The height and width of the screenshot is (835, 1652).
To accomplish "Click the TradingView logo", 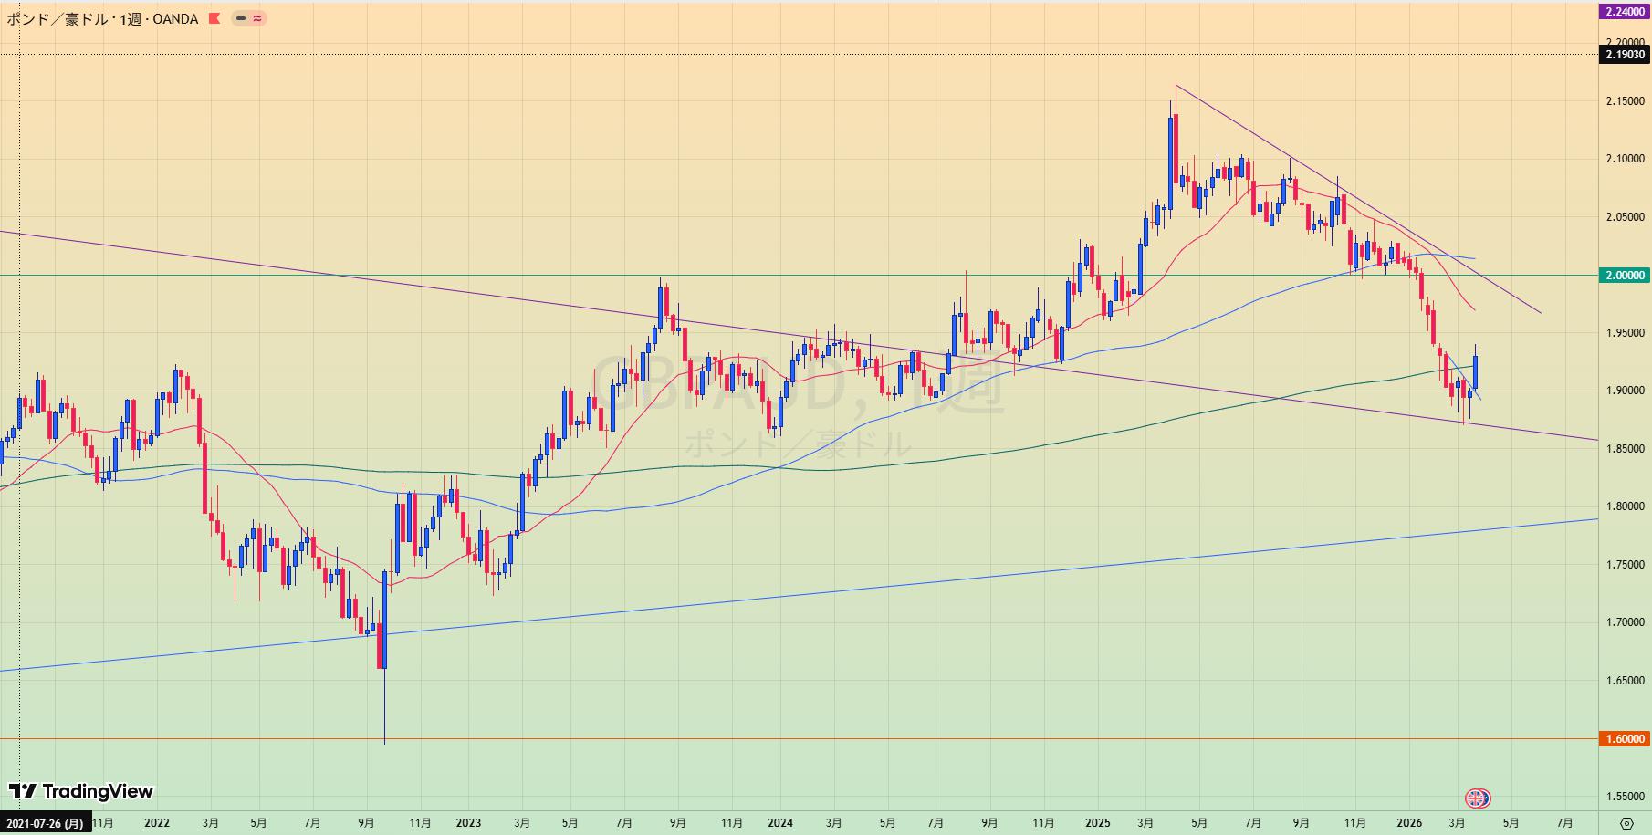I will coord(81,791).
